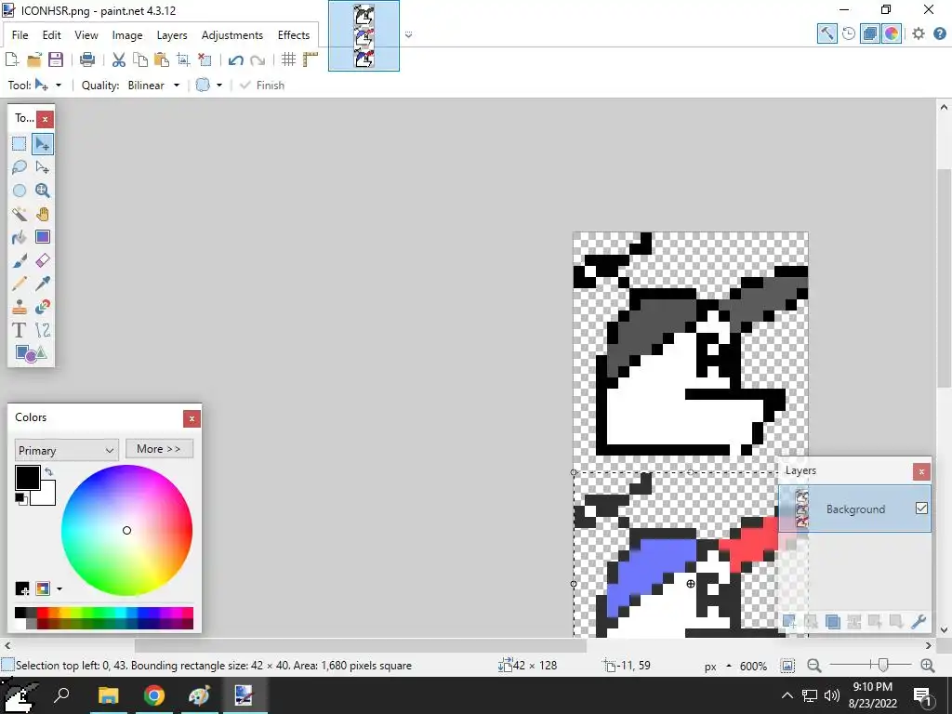
Task: Select the Line/Curve tool
Action: [x=43, y=330]
